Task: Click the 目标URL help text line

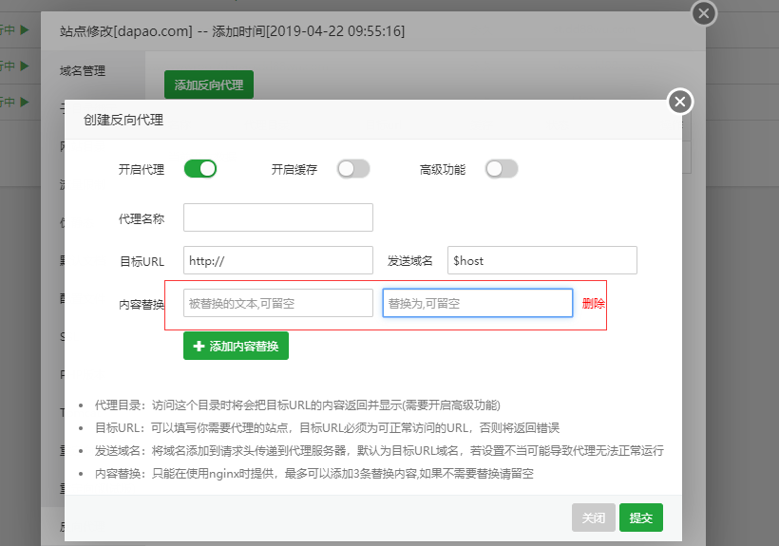Action: click(x=327, y=428)
